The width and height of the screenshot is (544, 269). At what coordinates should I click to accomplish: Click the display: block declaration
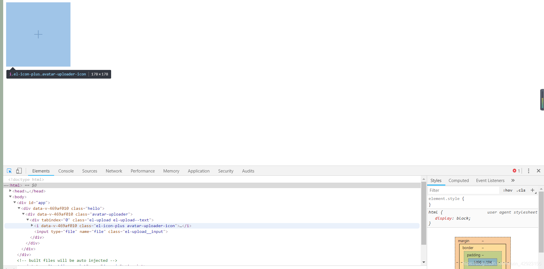(x=453, y=218)
